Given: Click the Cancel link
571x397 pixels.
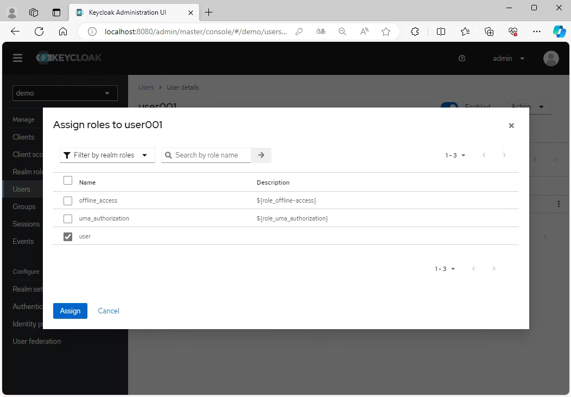Looking at the screenshot, I should [x=109, y=311].
